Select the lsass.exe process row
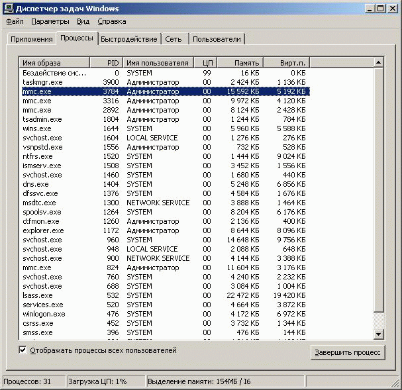Image resolution: width=402 pixels, height=390 pixels. [x=36, y=295]
